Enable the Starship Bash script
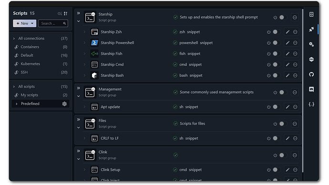Screen dimensions: 329x185 276,75
